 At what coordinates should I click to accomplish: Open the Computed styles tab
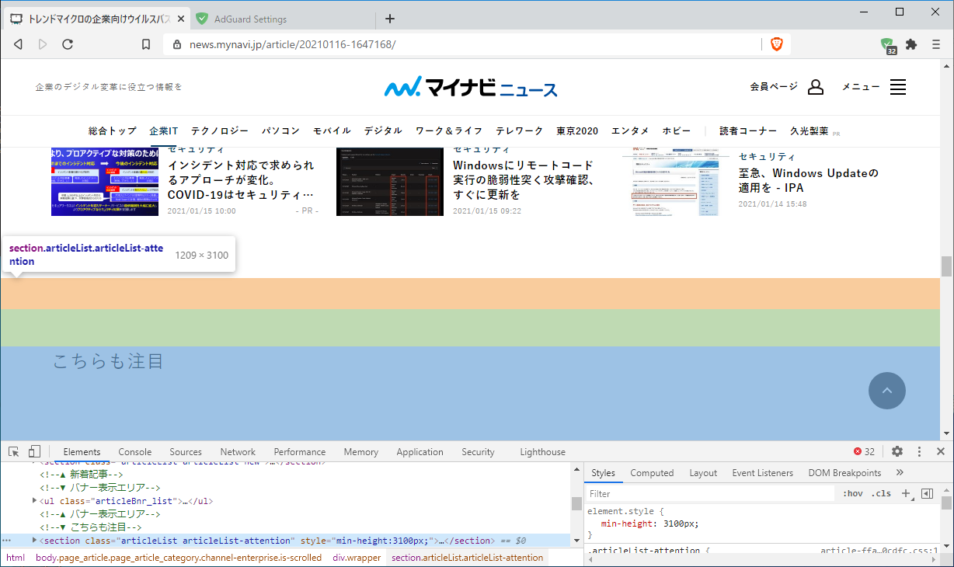coord(652,472)
